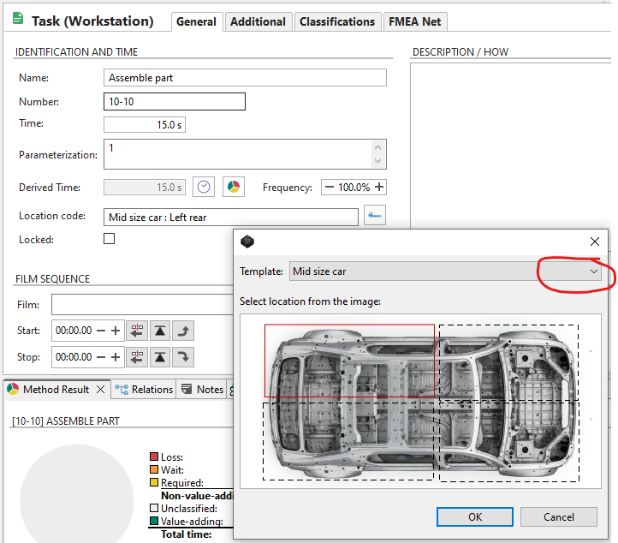Decrease Frequency with the minus button
The width and height of the screenshot is (618, 543).
pyautogui.click(x=329, y=187)
